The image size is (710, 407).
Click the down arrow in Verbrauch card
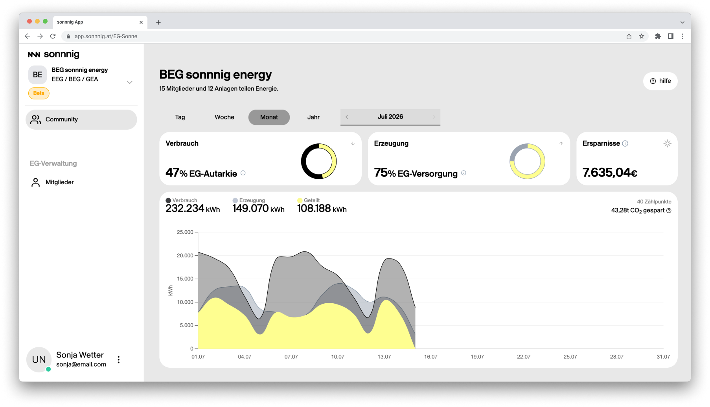click(353, 143)
